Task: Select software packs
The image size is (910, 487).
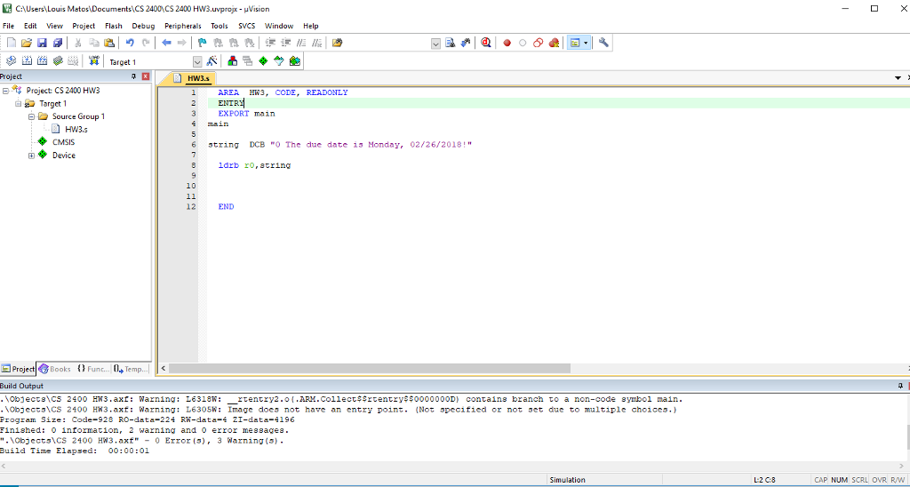Action: click(279, 61)
